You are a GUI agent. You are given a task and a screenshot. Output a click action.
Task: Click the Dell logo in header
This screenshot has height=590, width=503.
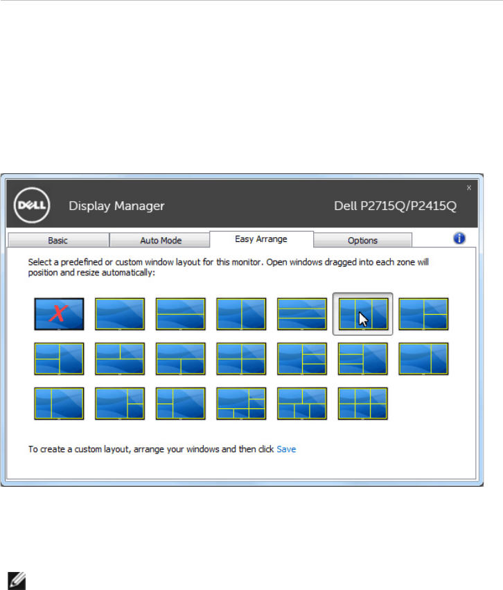click(32, 205)
